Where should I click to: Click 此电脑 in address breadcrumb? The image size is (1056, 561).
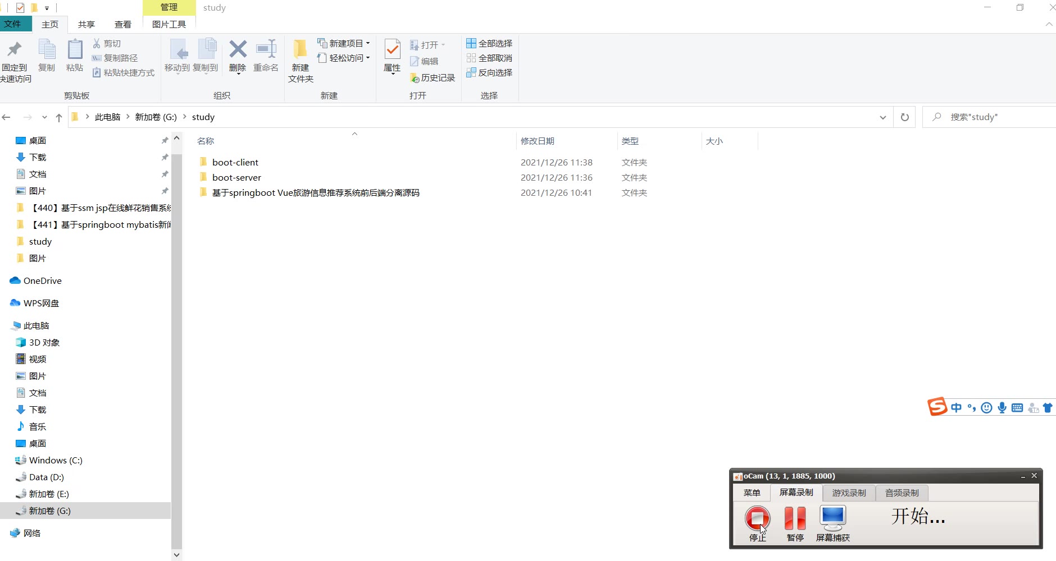coord(107,117)
